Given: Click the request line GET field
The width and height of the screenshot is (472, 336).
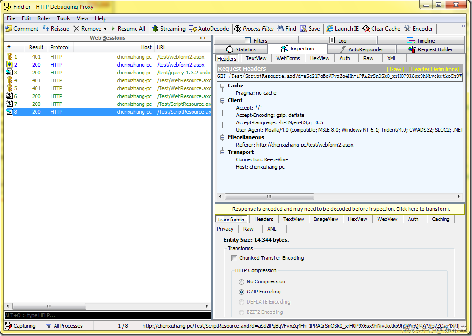Looking at the screenshot, I should 340,76.
